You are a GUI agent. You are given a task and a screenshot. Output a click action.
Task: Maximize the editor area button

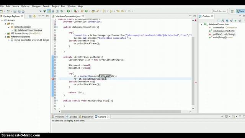[x=194, y=16]
